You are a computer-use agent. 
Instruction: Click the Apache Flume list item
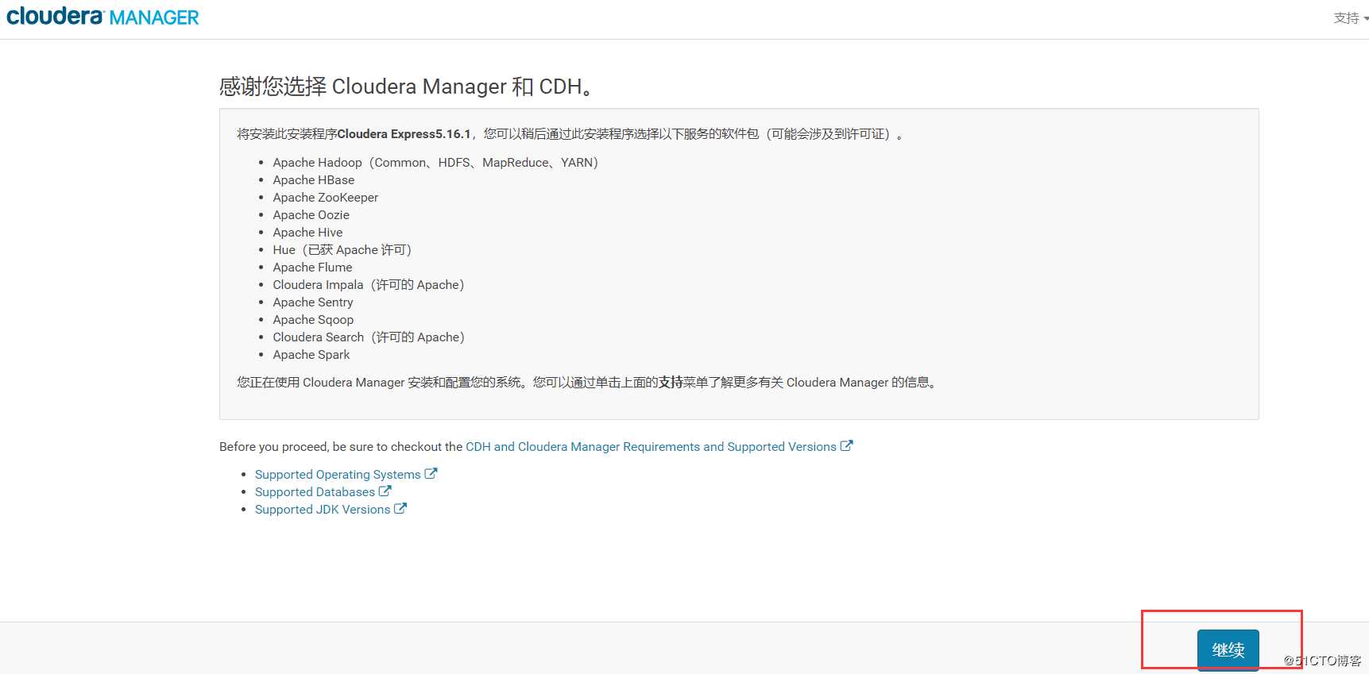[313, 268]
